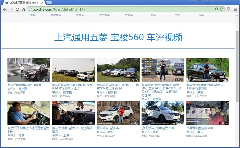This screenshot has height=148, width=240.
Task: Open link 新车评网宝骏560 哈弗H6 传祺GS4 对比视频（上）
Action: [72, 87]
